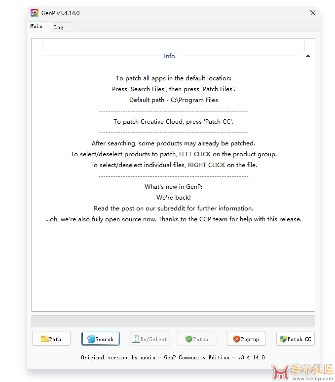Click the GenP app icon in title bar
Viewport: 335px width, 382px height.
tap(35, 13)
